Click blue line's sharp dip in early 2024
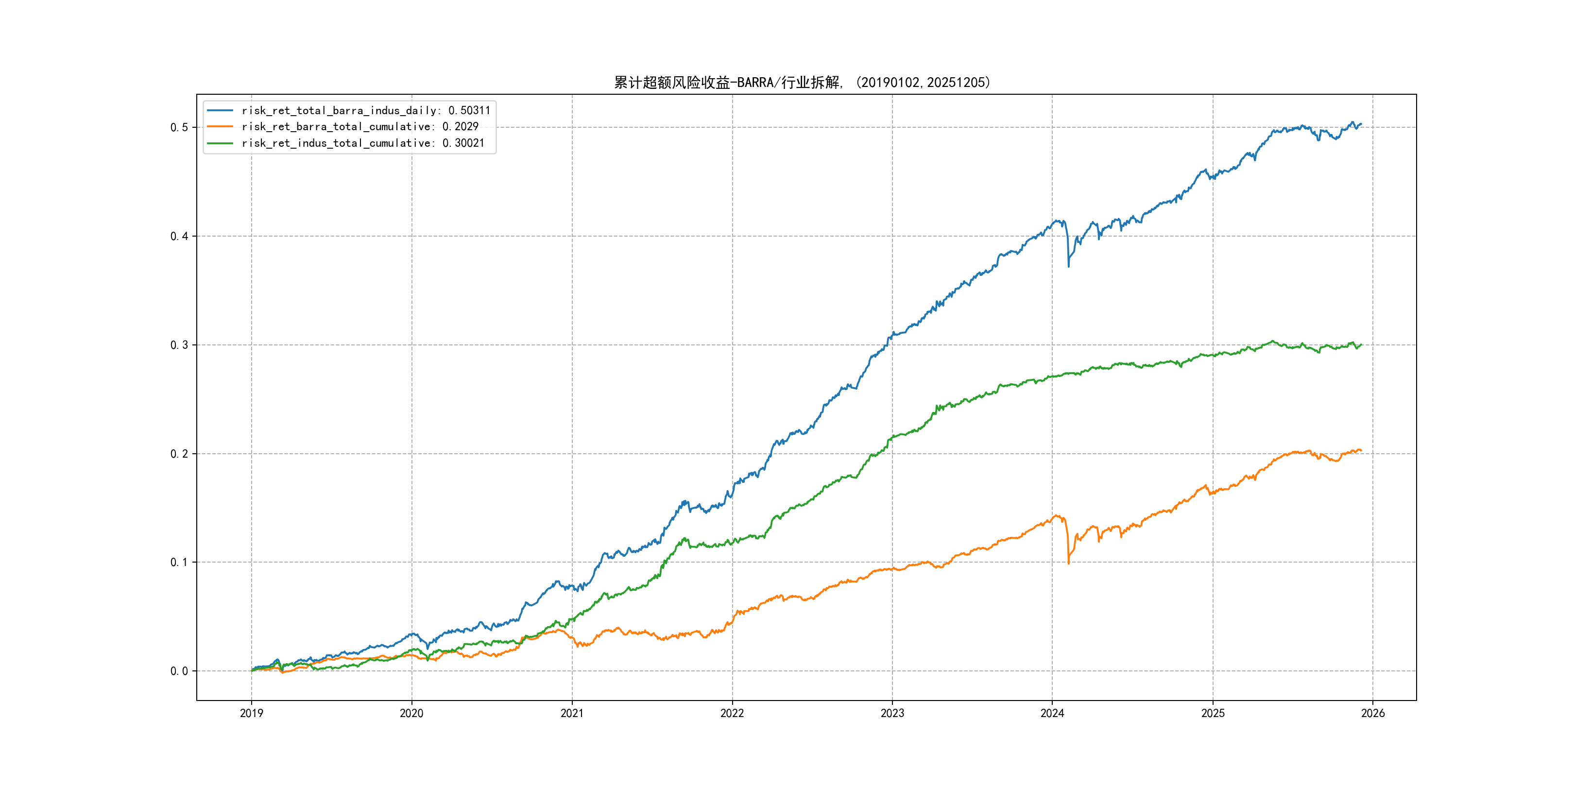The width and height of the screenshot is (1574, 787). point(1069,265)
